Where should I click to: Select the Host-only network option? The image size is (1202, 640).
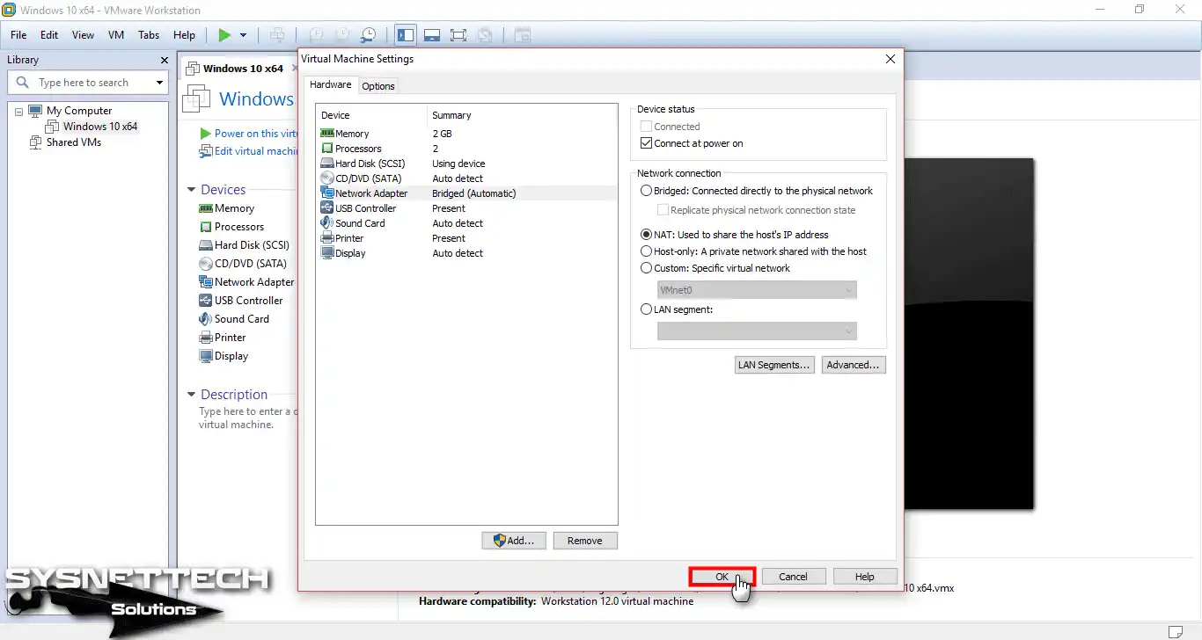[647, 251]
